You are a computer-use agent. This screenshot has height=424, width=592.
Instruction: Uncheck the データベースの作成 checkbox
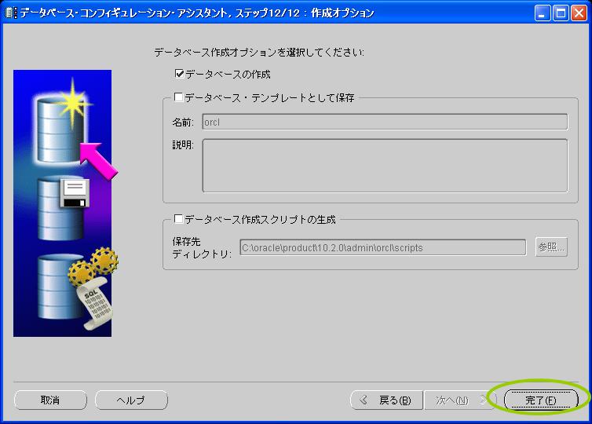tap(180, 74)
